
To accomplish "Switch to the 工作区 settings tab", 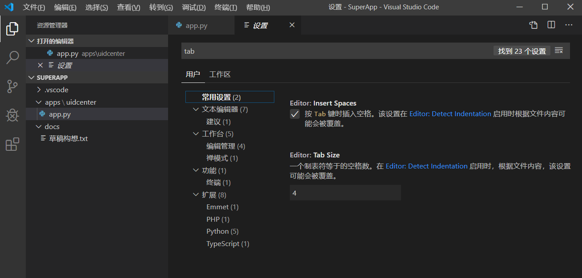I will coord(220,74).
